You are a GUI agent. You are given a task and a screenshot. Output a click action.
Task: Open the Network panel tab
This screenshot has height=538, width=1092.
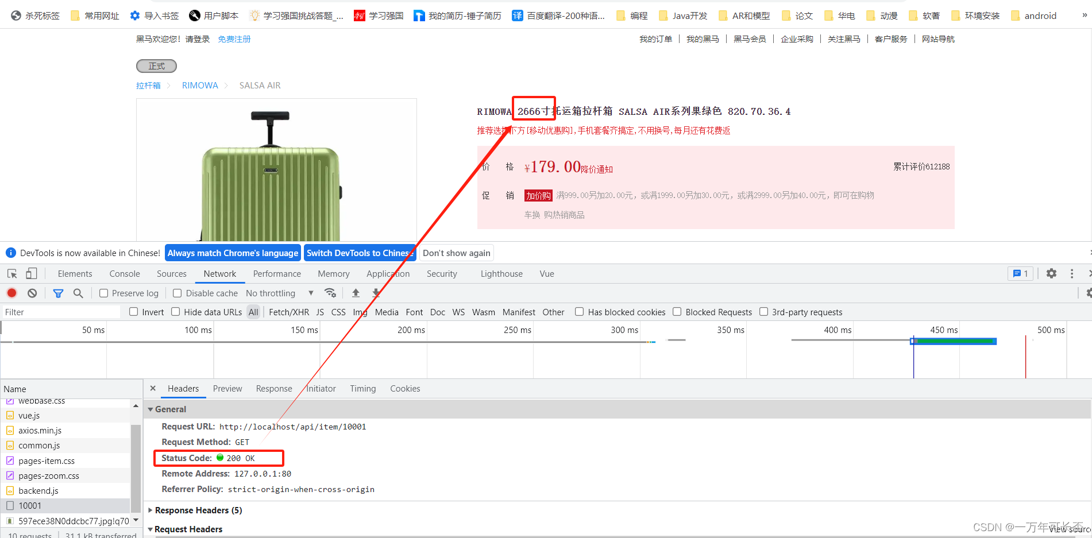[220, 274]
